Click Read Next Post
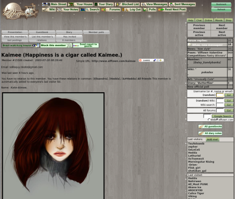Viewport: 235px width, 199px height. coord(172,9)
